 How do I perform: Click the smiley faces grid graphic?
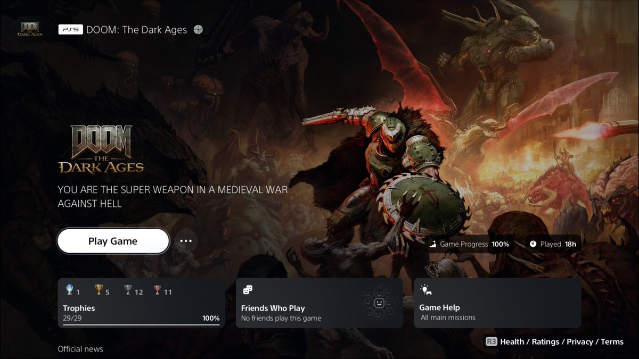(x=379, y=303)
